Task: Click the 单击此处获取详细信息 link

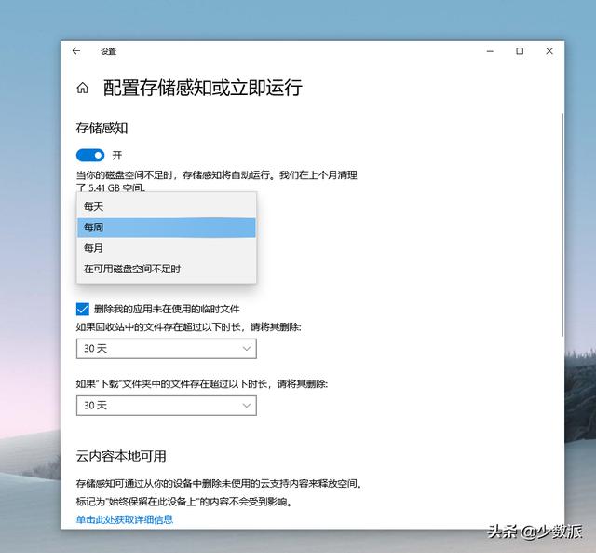Action: click(x=125, y=519)
